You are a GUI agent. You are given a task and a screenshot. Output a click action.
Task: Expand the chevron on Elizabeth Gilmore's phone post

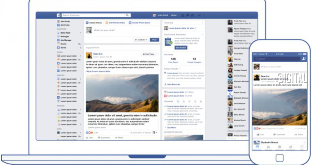tap(304, 142)
